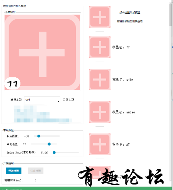Screen dimensions: 173x190
Task: Select the plus thumbnail for model AY
Action: click(x=99, y=144)
